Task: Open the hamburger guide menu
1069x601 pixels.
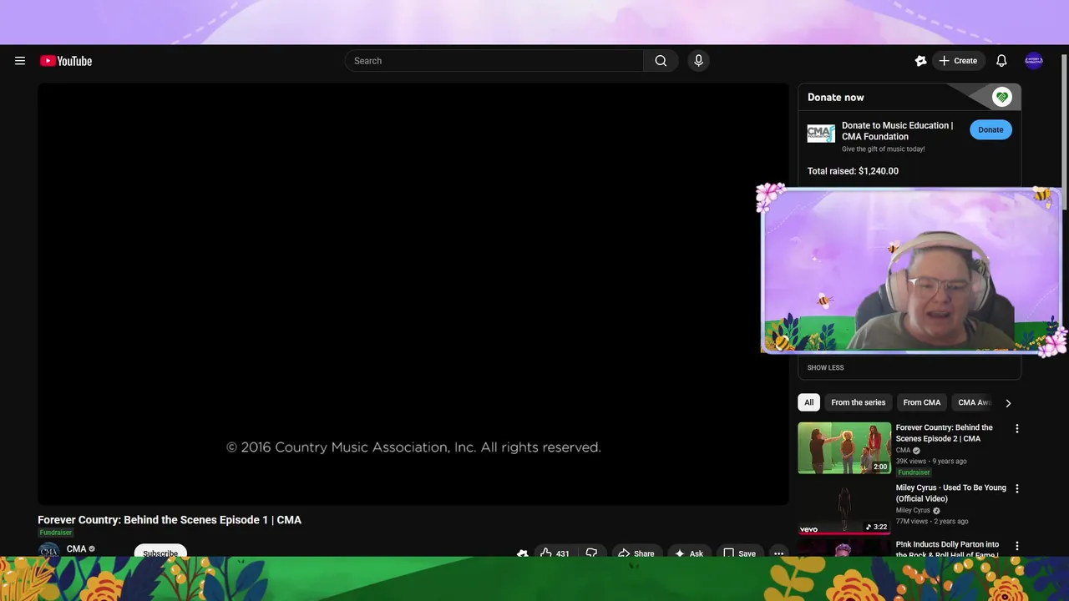Action: 20,61
